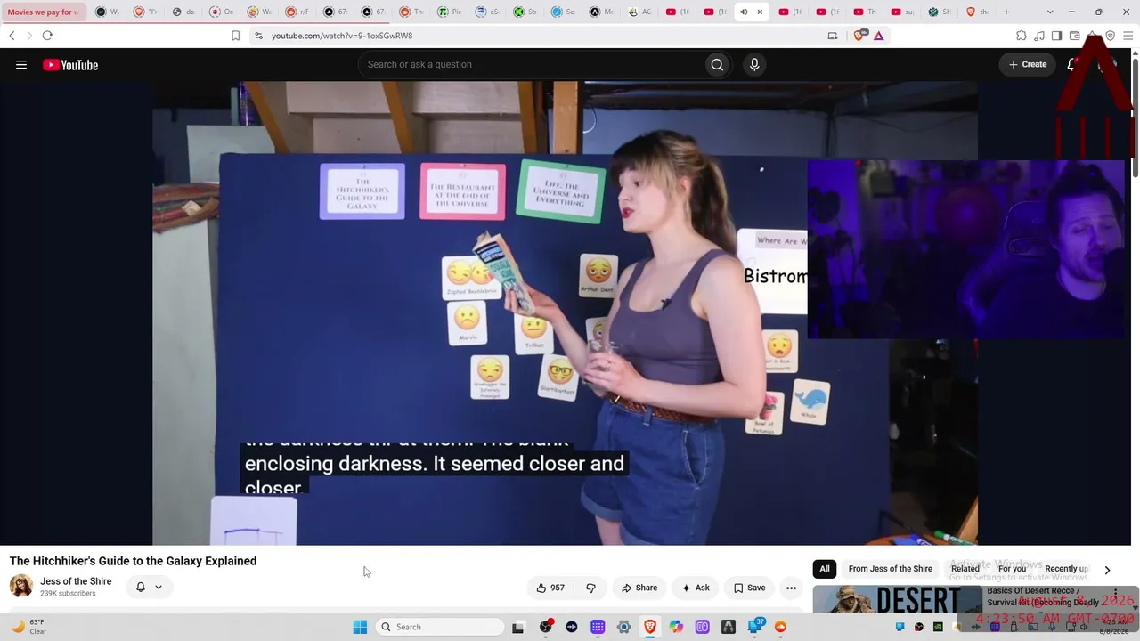Open more actions three-dot menu
Image resolution: width=1140 pixels, height=641 pixels.
pos(791,588)
